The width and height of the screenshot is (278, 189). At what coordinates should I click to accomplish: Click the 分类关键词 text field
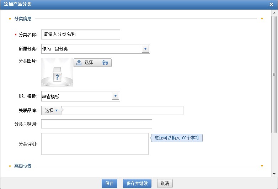click(97, 124)
